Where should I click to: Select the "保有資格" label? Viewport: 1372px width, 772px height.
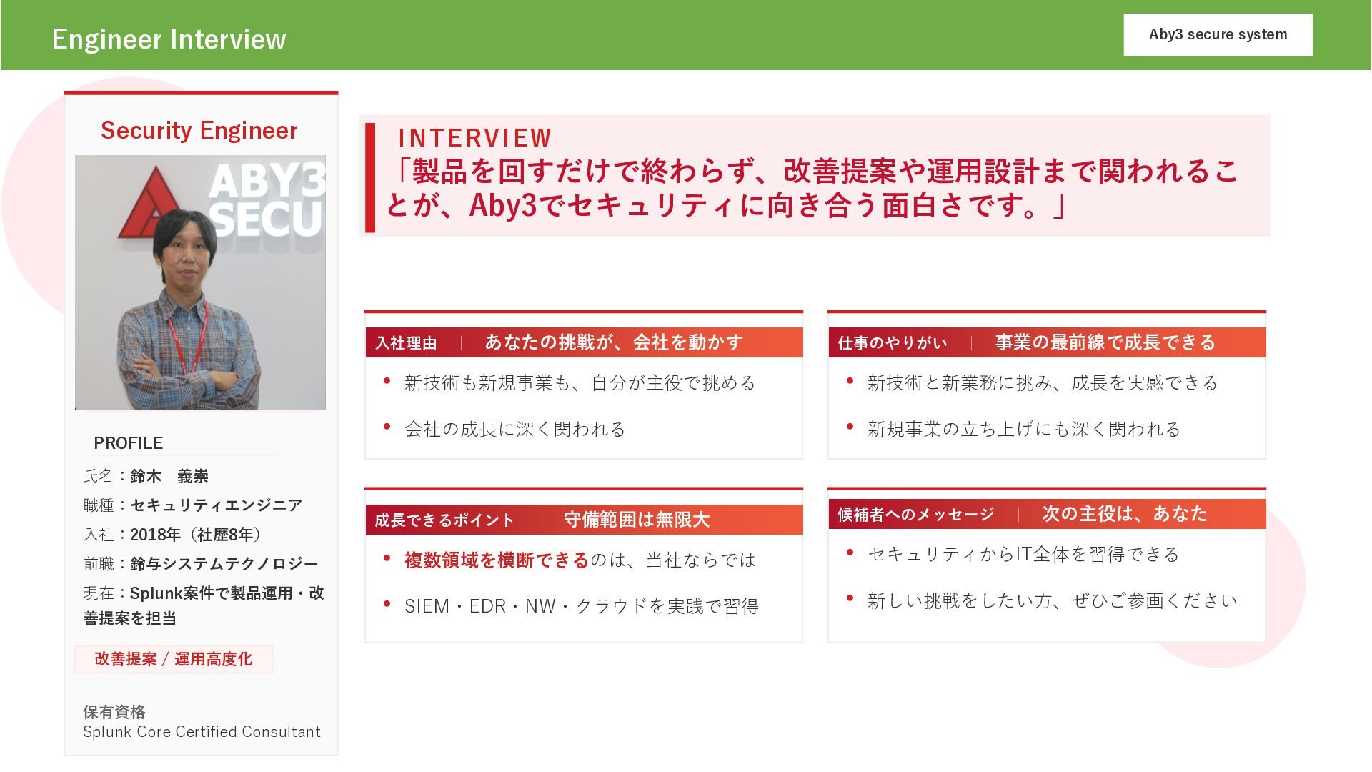(114, 712)
